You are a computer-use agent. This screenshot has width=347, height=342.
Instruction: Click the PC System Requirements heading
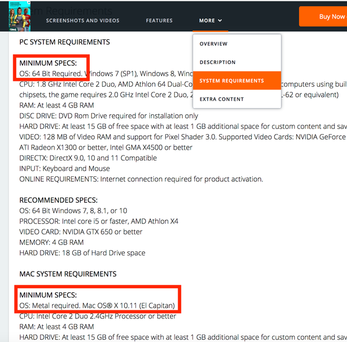pyautogui.click(x=64, y=42)
